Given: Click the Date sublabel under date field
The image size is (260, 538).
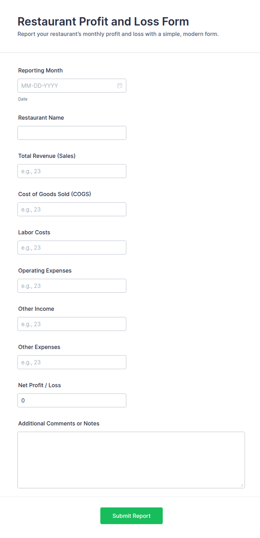Looking at the screenshot, I should pyautogui.click(x=23, y=99).
